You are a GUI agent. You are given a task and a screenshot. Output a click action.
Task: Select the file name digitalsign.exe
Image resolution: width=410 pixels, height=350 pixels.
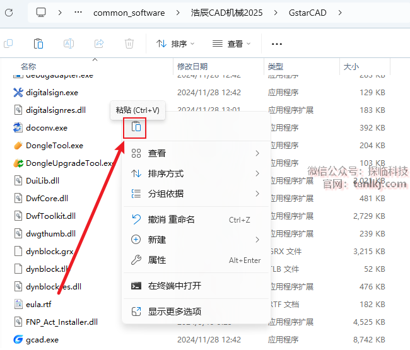point(52,93)
